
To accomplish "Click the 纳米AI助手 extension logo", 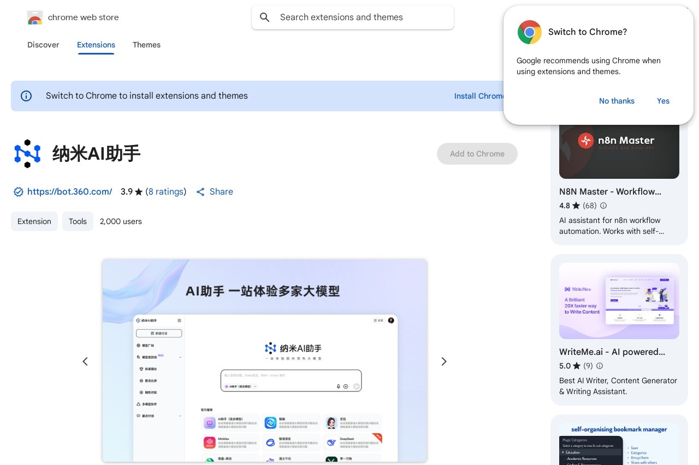I will click(27, 154).
